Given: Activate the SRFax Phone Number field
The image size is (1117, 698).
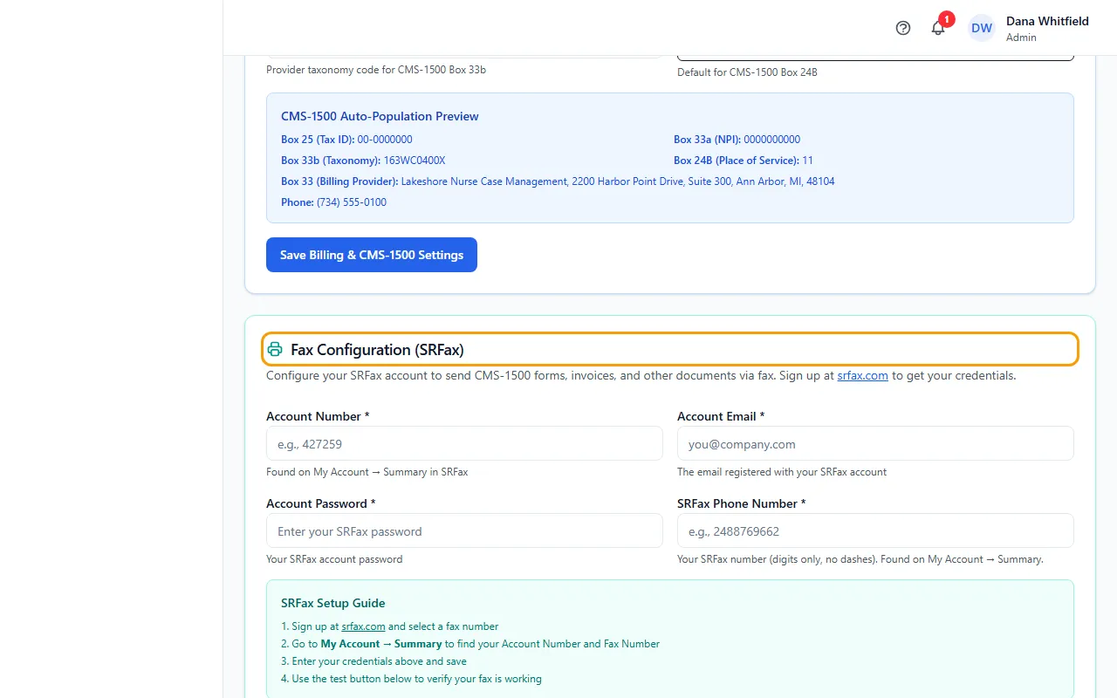Looking at the screenshot, I should click(875, 530).
